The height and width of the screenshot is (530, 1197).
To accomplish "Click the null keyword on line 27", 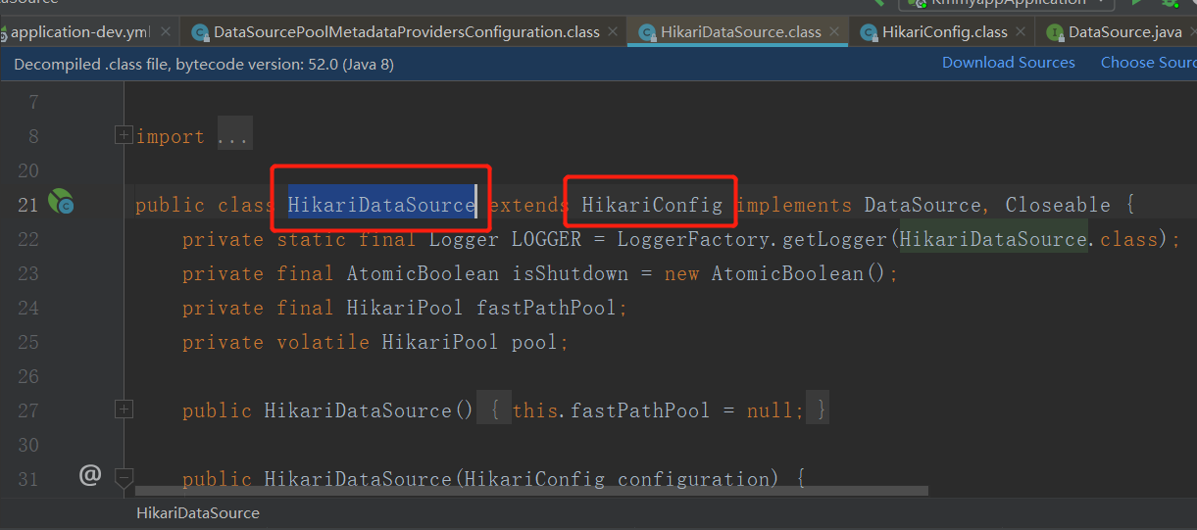I will click(770, 410).
